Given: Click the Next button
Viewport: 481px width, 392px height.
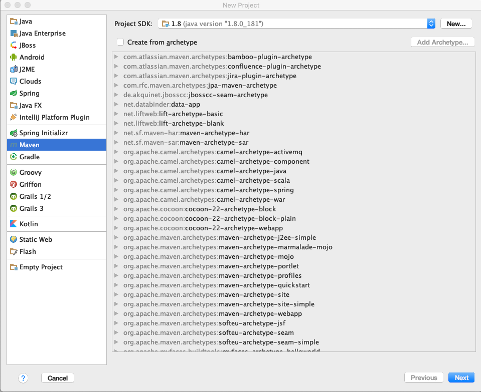Looking at the screenshot, I should (x=461, y=378).
